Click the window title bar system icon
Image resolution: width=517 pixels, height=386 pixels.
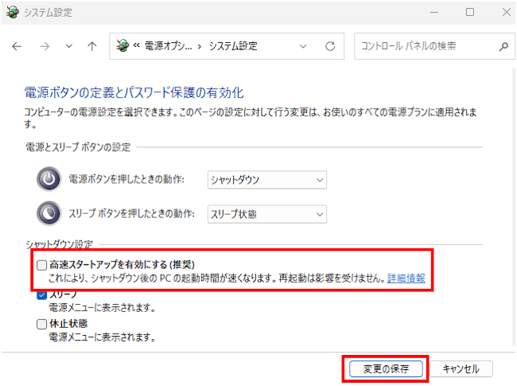click(13, 13)
